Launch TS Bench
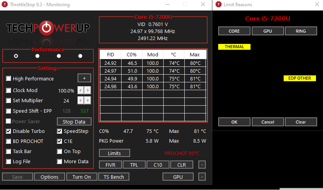The height and width of the screenshot is (190, 323). click(x=114, y=177)
